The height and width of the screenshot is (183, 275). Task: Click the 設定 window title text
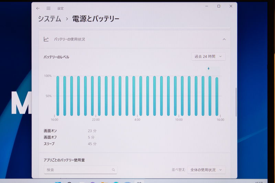pyautogui.click(x=60, y=8)
